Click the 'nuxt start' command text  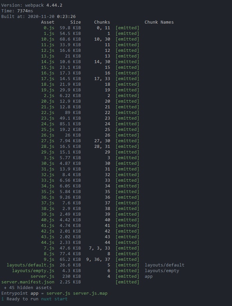pyautogui.click(x=54, y=299)
